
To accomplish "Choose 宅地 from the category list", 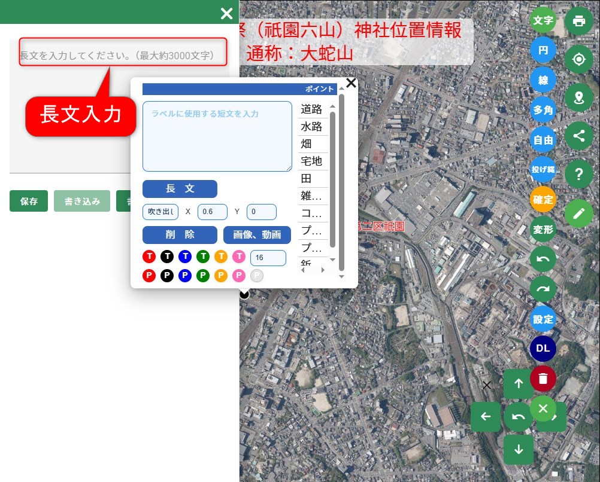I will pos(312,161).
